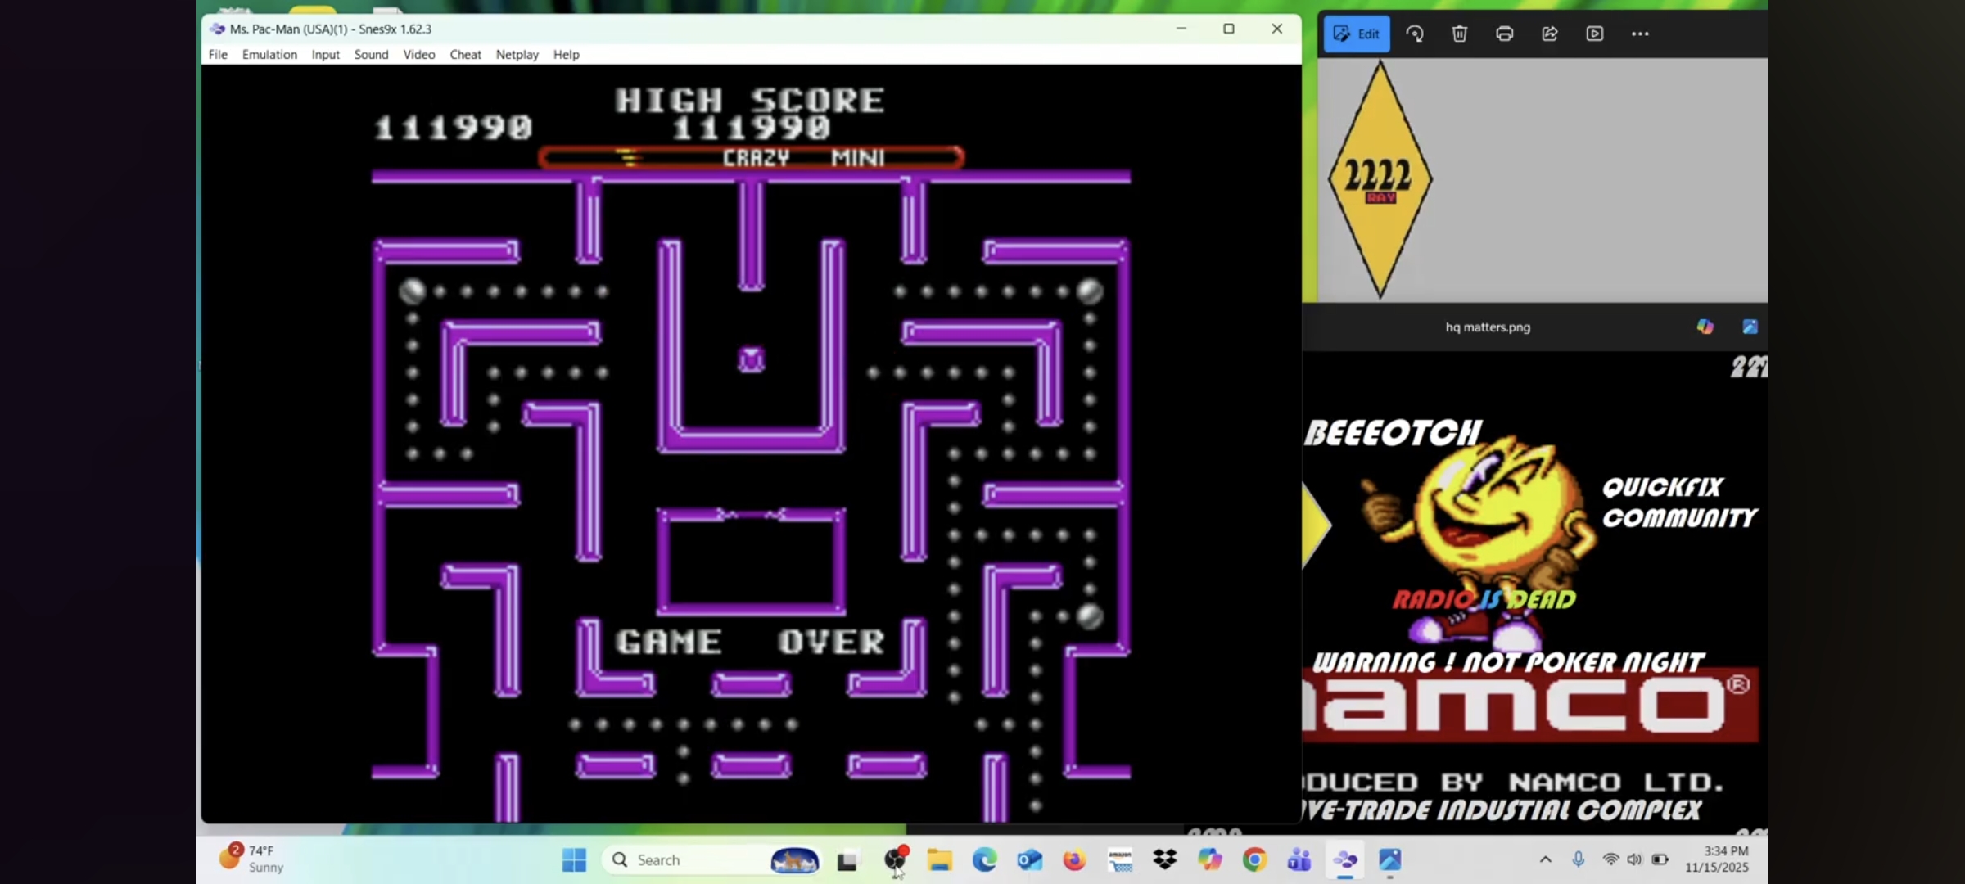Open the Video menu
Image resolution: width=1965 pixels, height=884 pixels.
pos(418,54)
